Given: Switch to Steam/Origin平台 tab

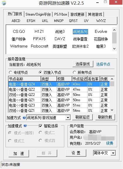Looking at the screenshot, I should 38,14.
